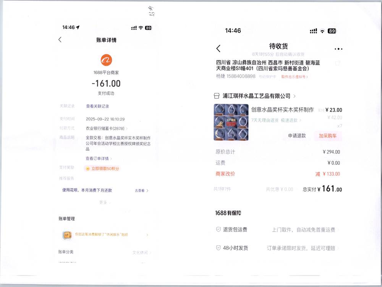Open 查看订单详情 link
382x287 pixels.
point(99,158)
